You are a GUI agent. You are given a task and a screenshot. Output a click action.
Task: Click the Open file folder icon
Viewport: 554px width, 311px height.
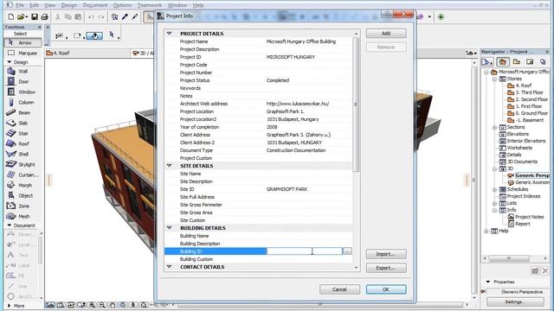[x=21, y=17]
